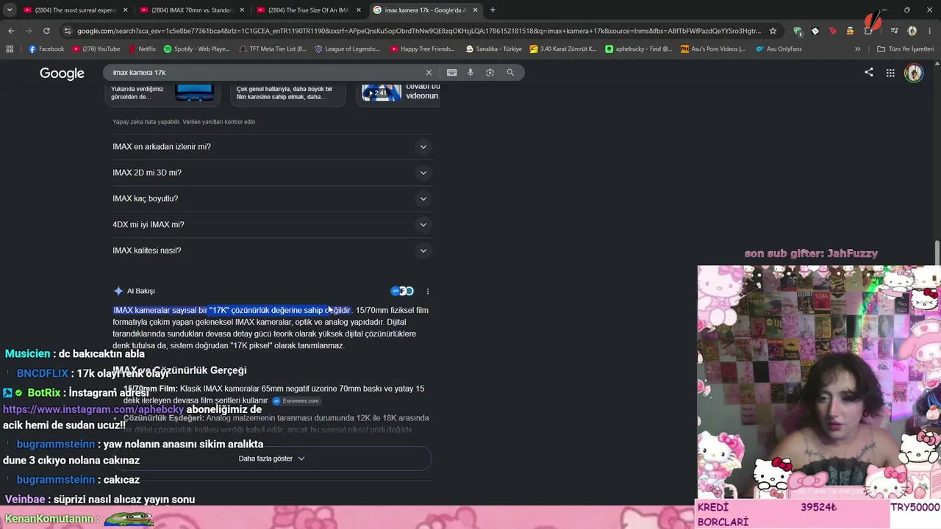
Task: Open the Facebook bookmark
Action: (x=46, y=49)
